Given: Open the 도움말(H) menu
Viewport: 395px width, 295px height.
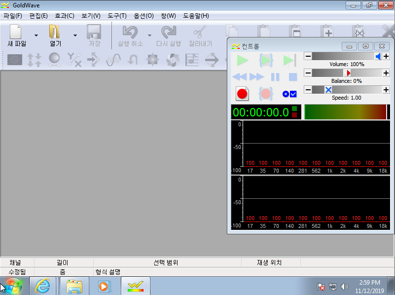Looking at the screenshot, I should click(196, 16).
